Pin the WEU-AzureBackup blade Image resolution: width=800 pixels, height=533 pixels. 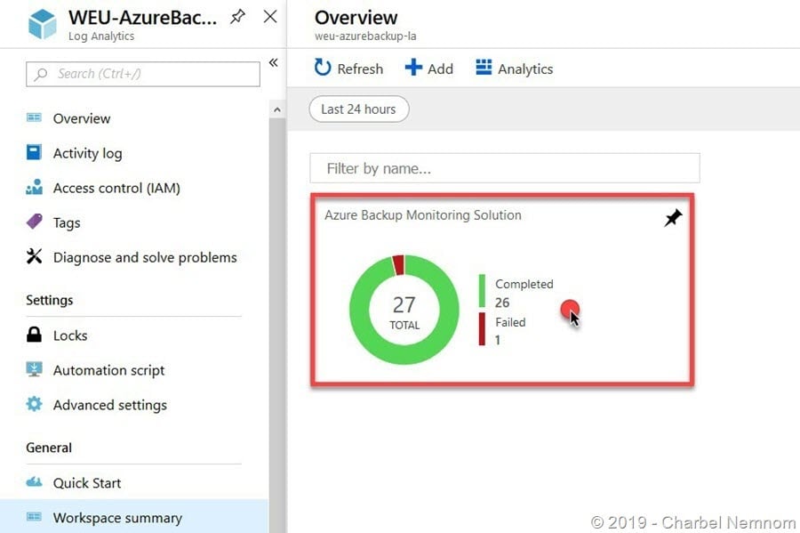(237, 16)
